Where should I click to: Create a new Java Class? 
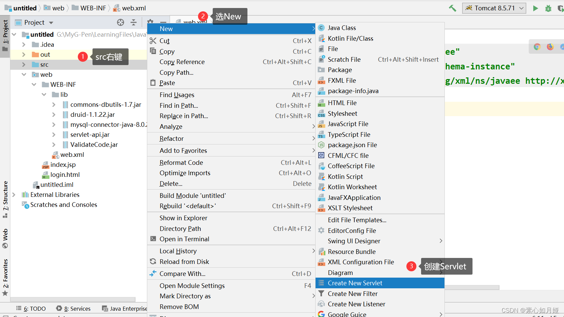(x=380, y=28)
